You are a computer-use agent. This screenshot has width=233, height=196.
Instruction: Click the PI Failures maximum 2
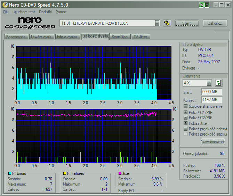106,184
